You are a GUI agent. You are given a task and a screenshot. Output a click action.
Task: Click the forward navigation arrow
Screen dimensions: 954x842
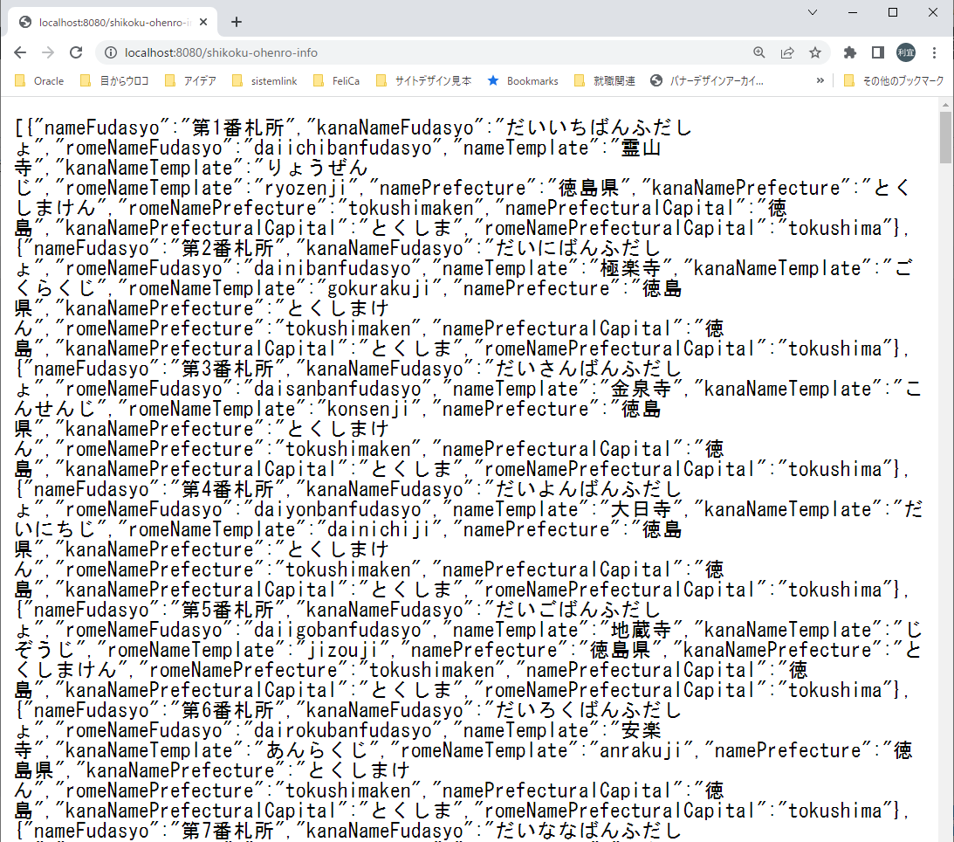[50, 52]
